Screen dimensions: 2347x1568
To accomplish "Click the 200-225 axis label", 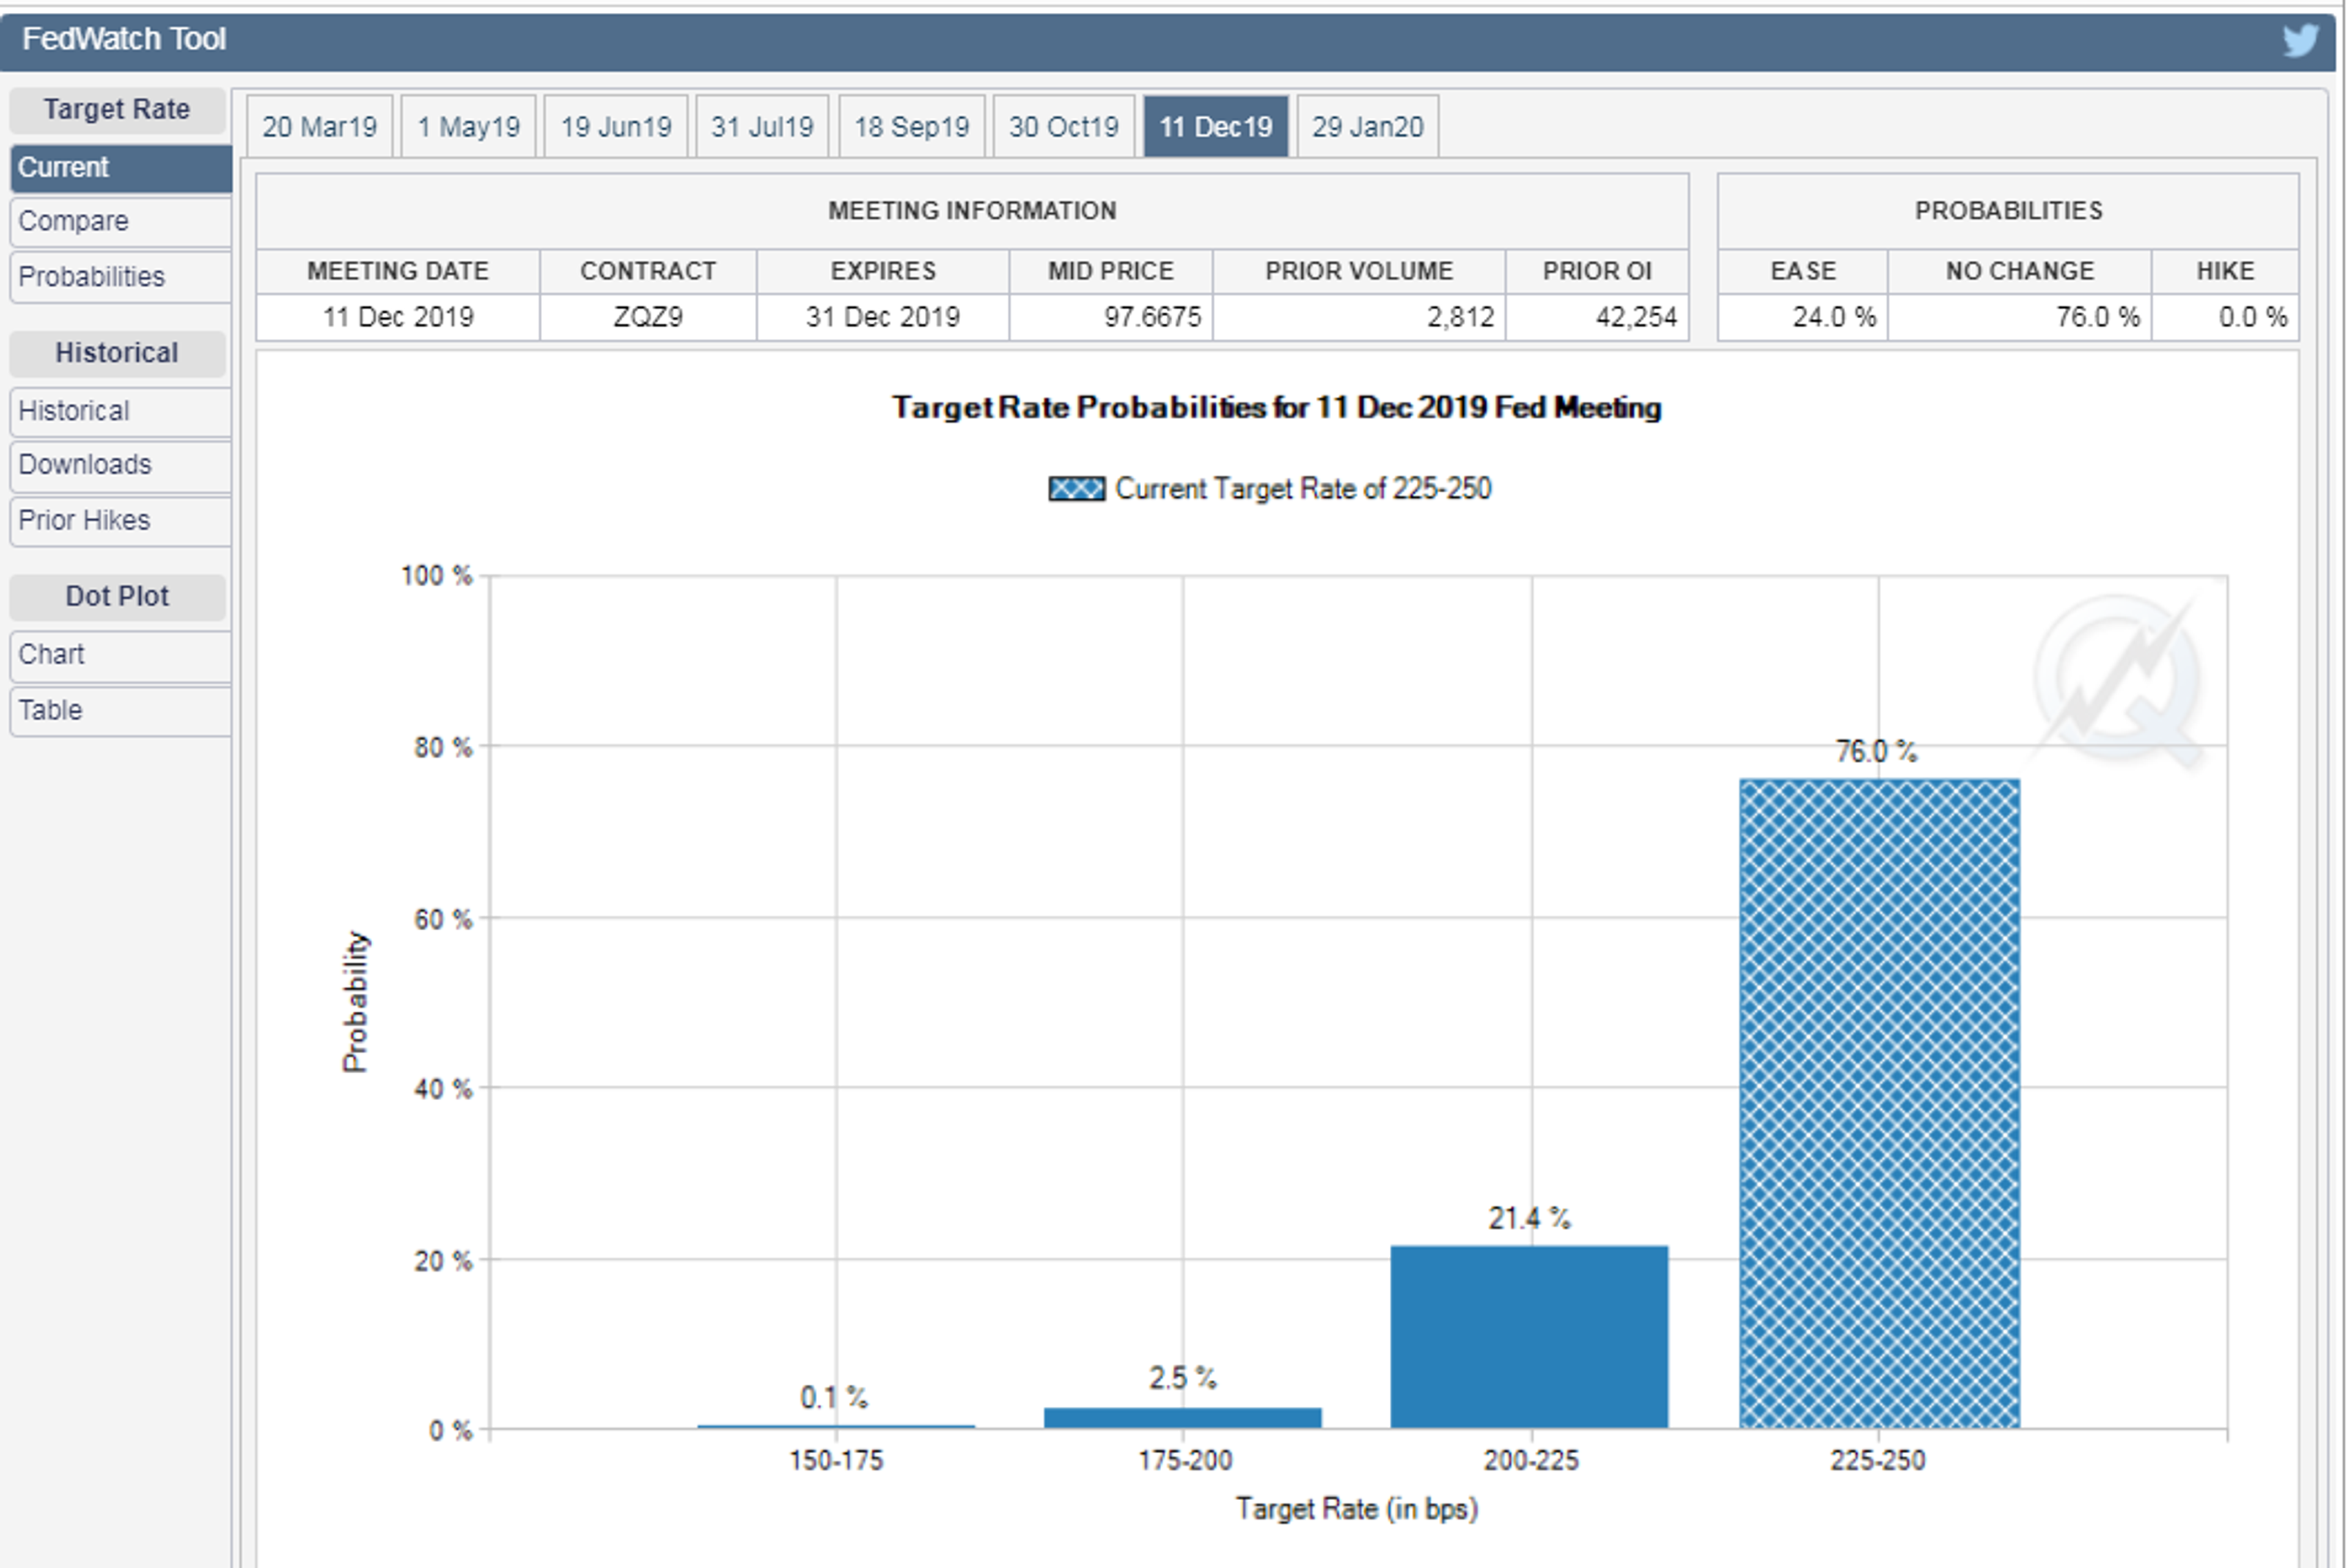I will [x=1530, y=1461].
